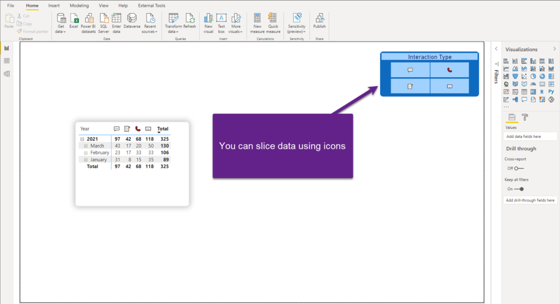Select the Pie chart visual
This screenshot has height=304, width=560.
[x=533, y=77]
